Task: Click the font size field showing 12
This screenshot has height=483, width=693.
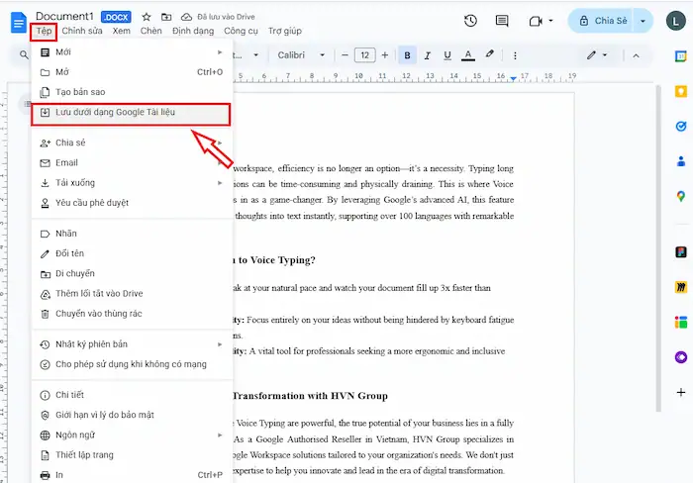Action: (x=364, y=55)
